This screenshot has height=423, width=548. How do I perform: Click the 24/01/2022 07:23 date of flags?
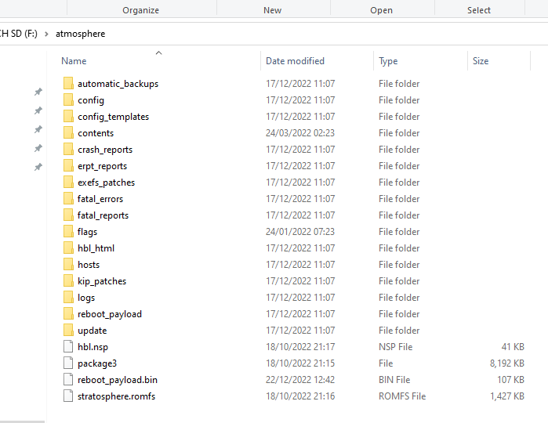pos(300,232)
